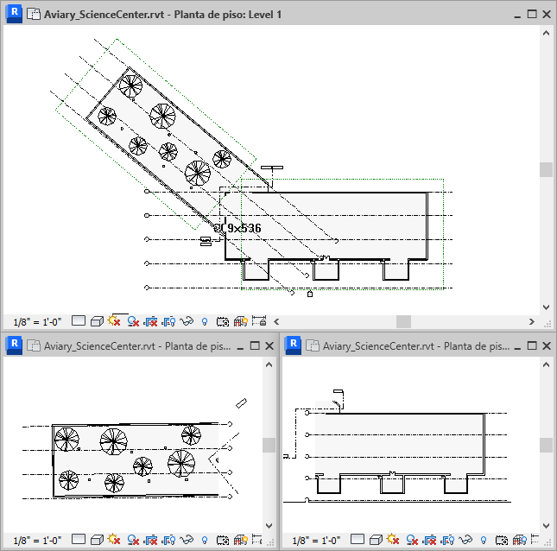Open Detail Level control in Level 1 view
Image resolution: width=557 pixels, height=551 pixels.
click(79, 321)
